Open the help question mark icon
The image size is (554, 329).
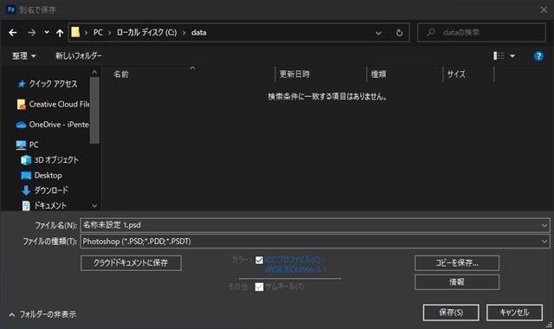pyautogui.click(x=538, y=55)
